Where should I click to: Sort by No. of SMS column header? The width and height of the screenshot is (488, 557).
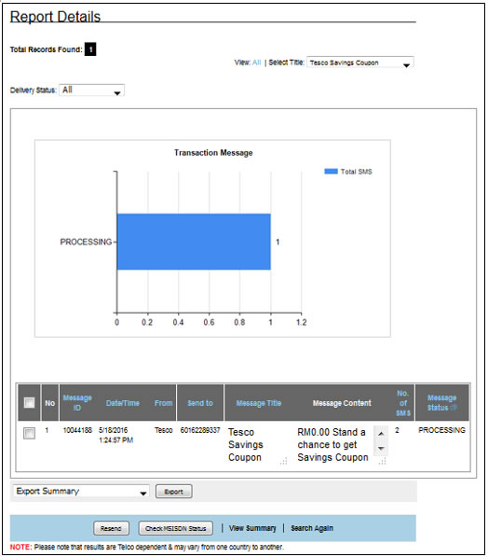(403, 403)
